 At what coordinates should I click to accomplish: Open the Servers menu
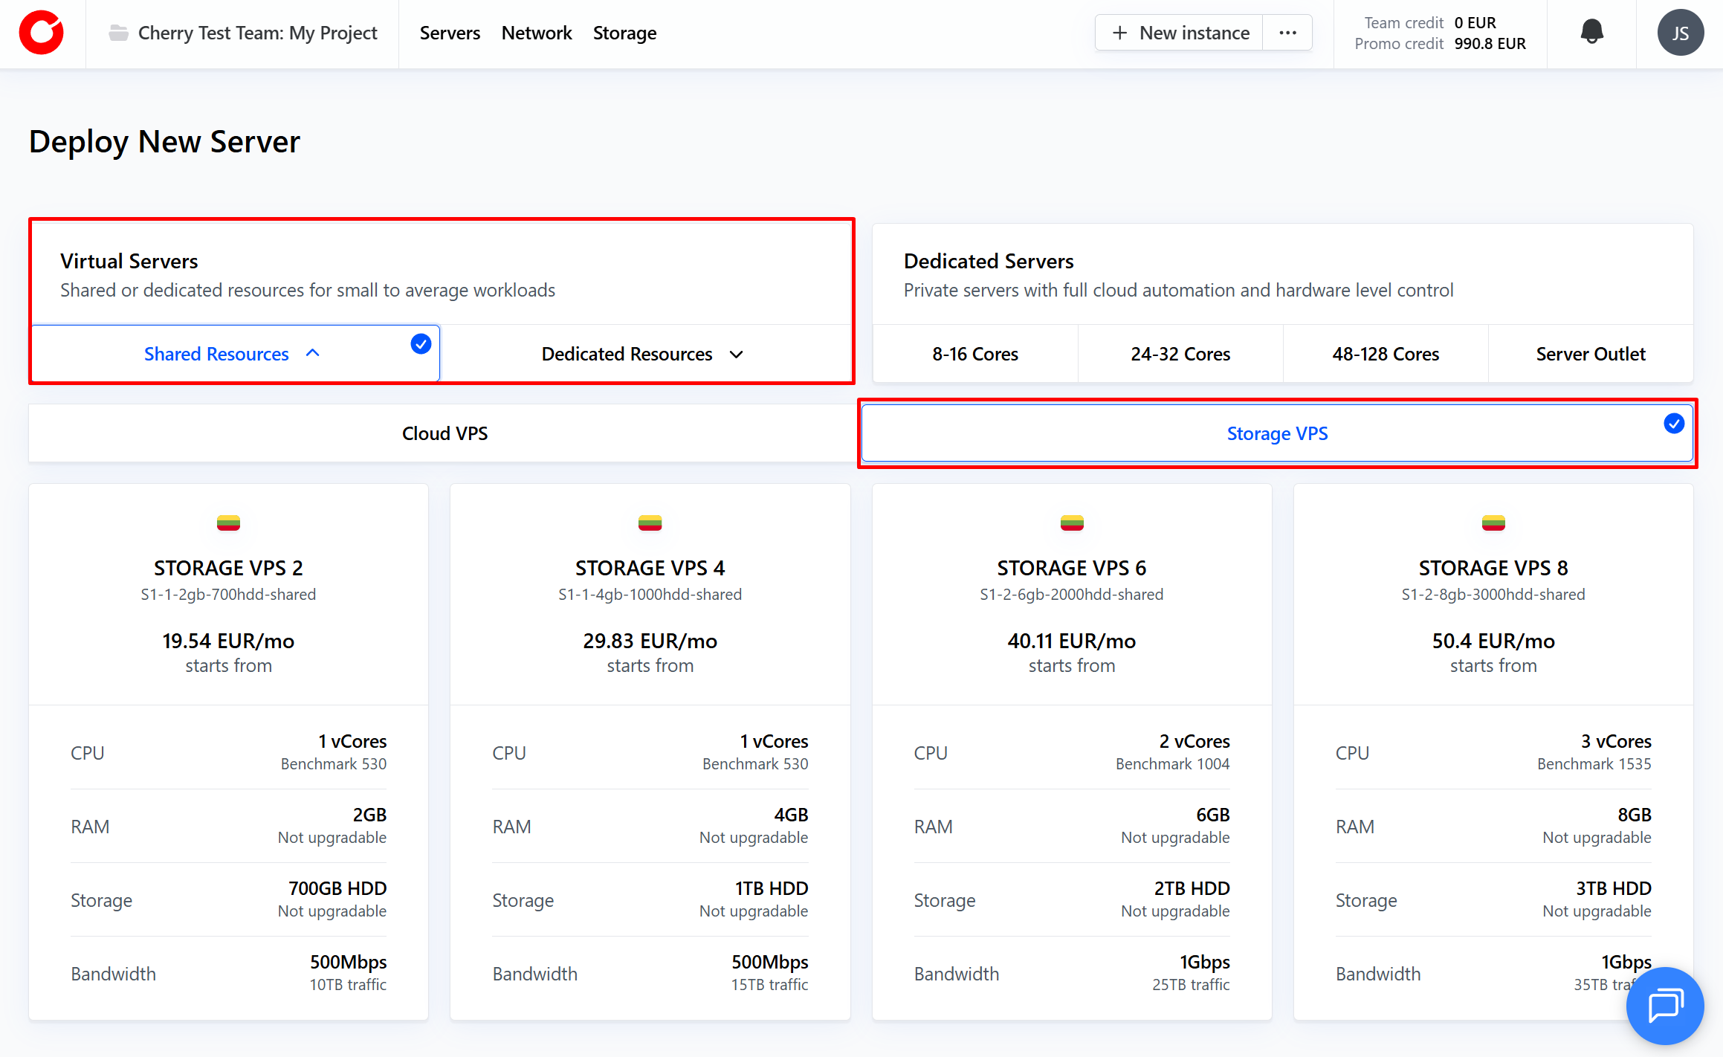450,33
